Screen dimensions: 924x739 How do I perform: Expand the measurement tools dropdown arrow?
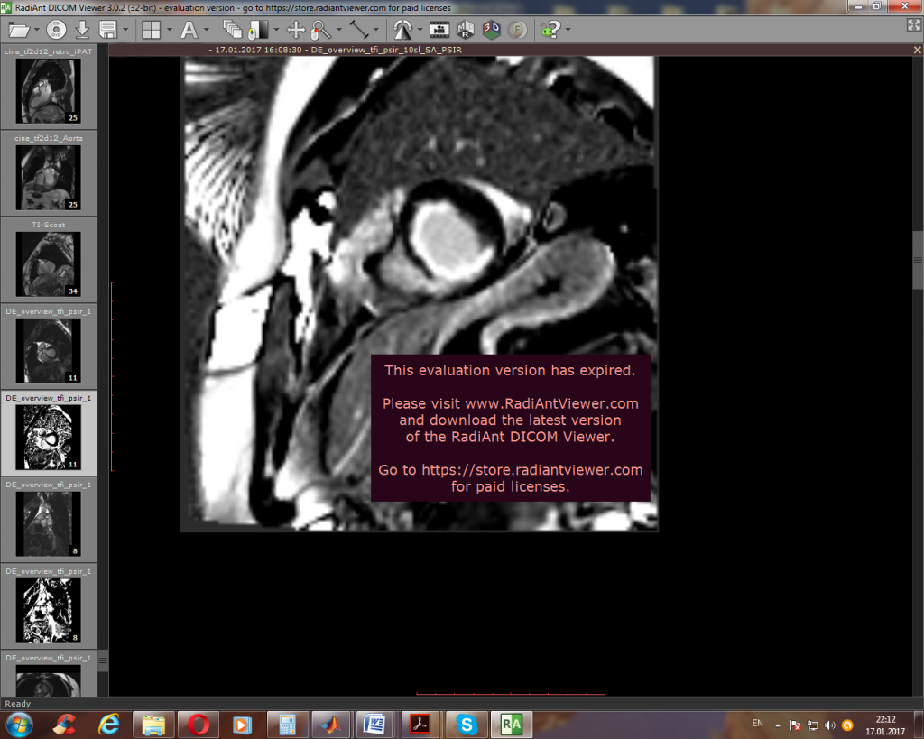(376, 30)
